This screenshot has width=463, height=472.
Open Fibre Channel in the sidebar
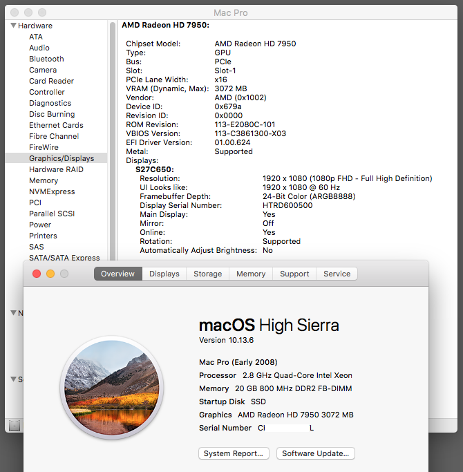(54, 136)
